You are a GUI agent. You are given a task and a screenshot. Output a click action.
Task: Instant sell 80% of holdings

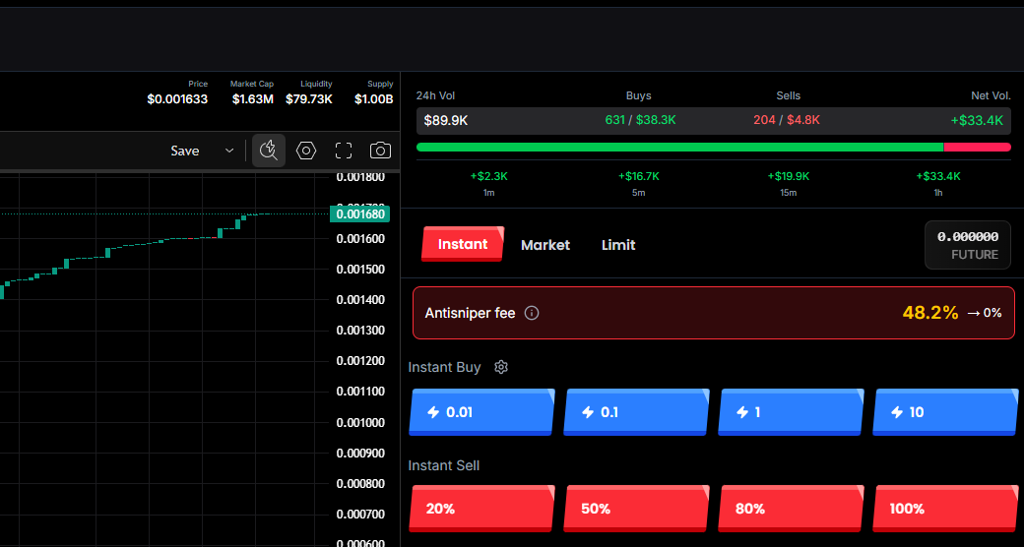791,509
